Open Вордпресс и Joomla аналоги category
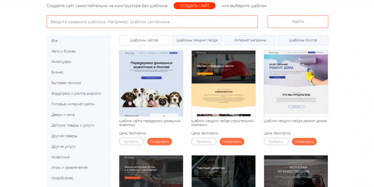 tap(76, 93)
